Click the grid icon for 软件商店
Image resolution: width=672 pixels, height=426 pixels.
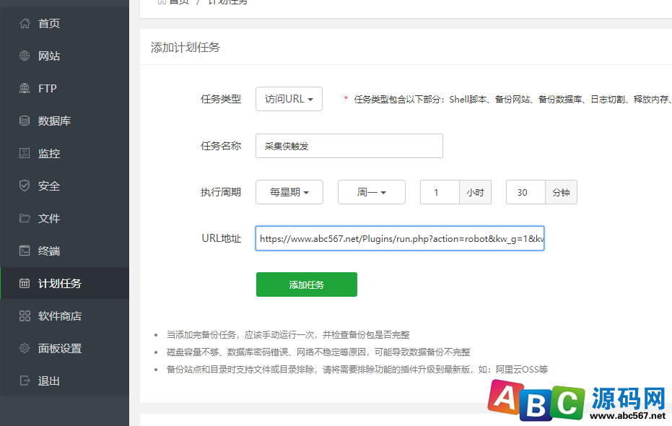[25, 316]
